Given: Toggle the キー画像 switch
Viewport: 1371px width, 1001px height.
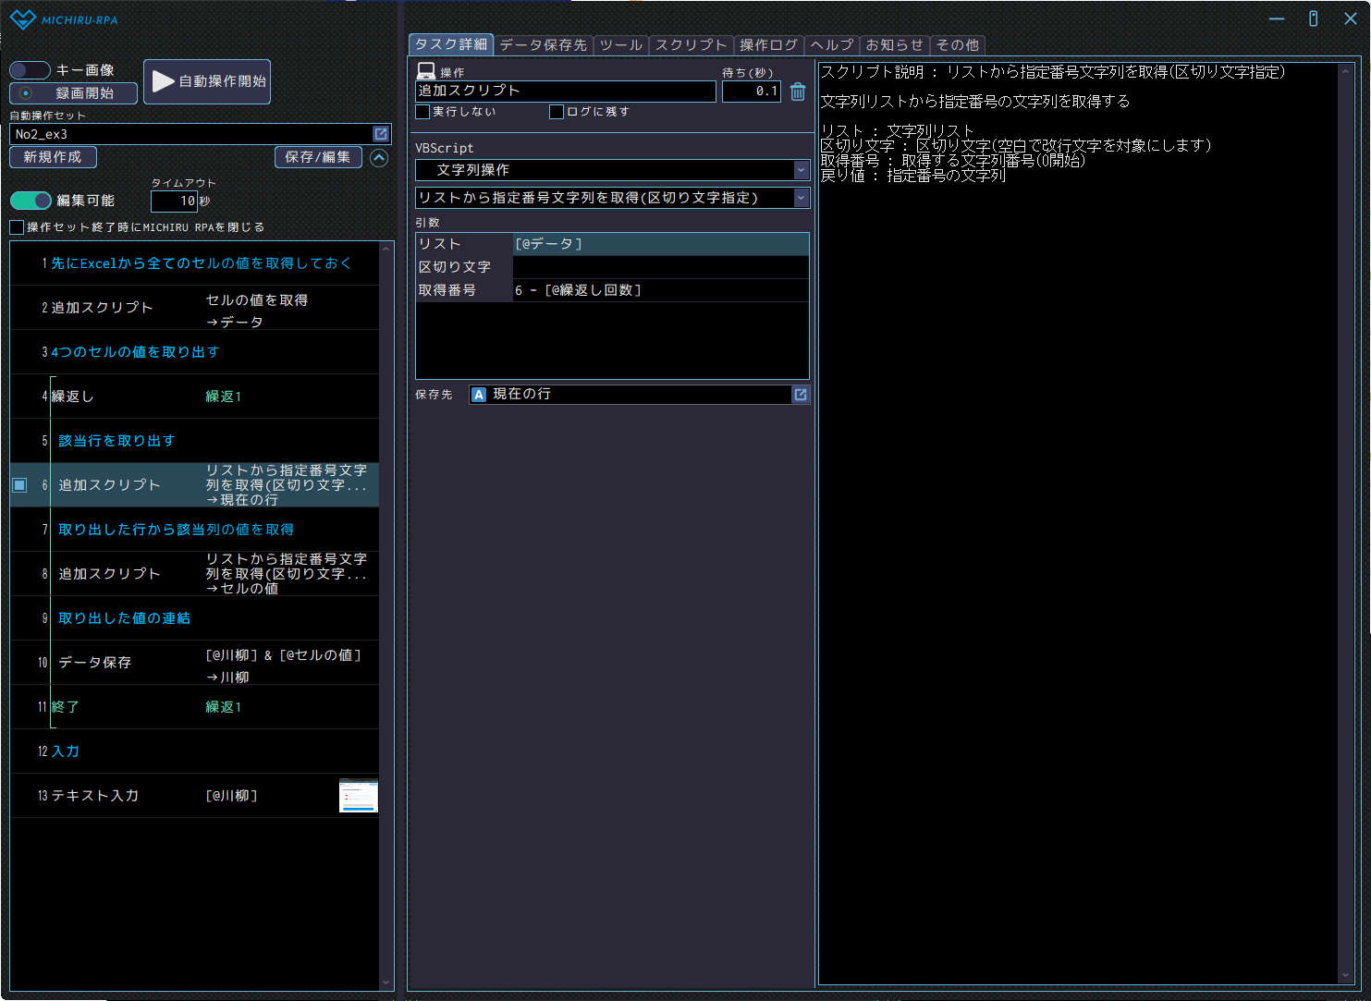Looking at the screenshot, I should coord(30,70).
